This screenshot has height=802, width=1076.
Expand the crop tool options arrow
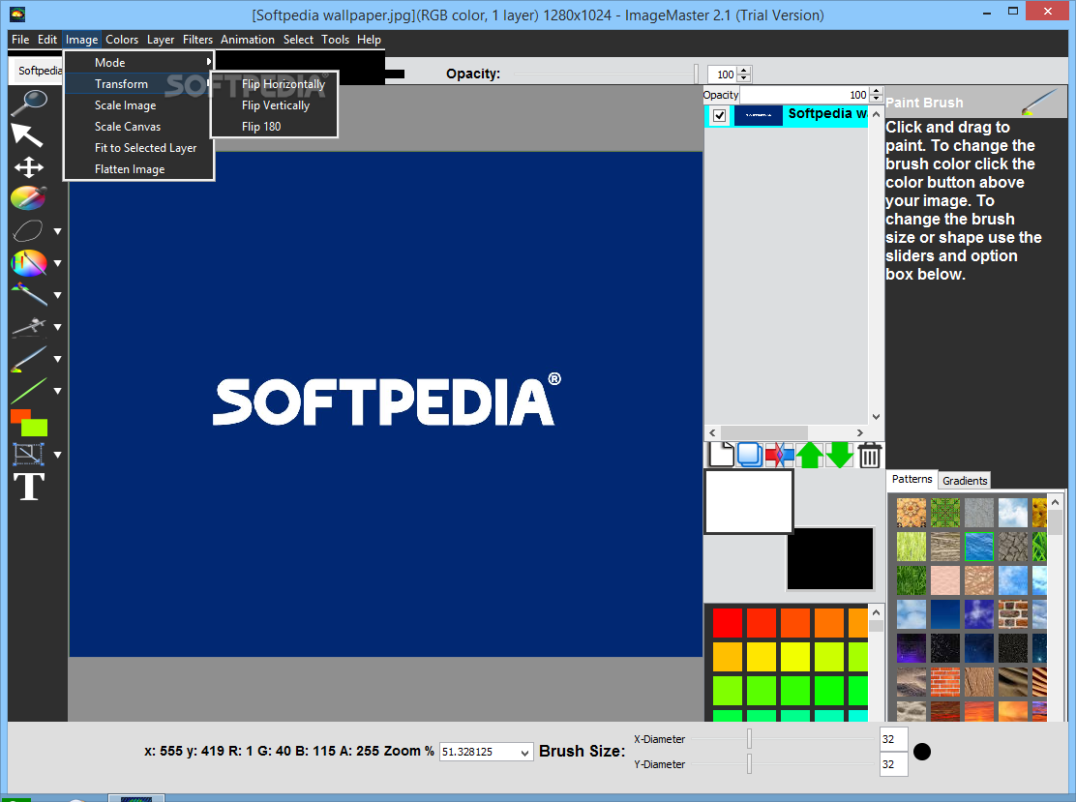58,455
